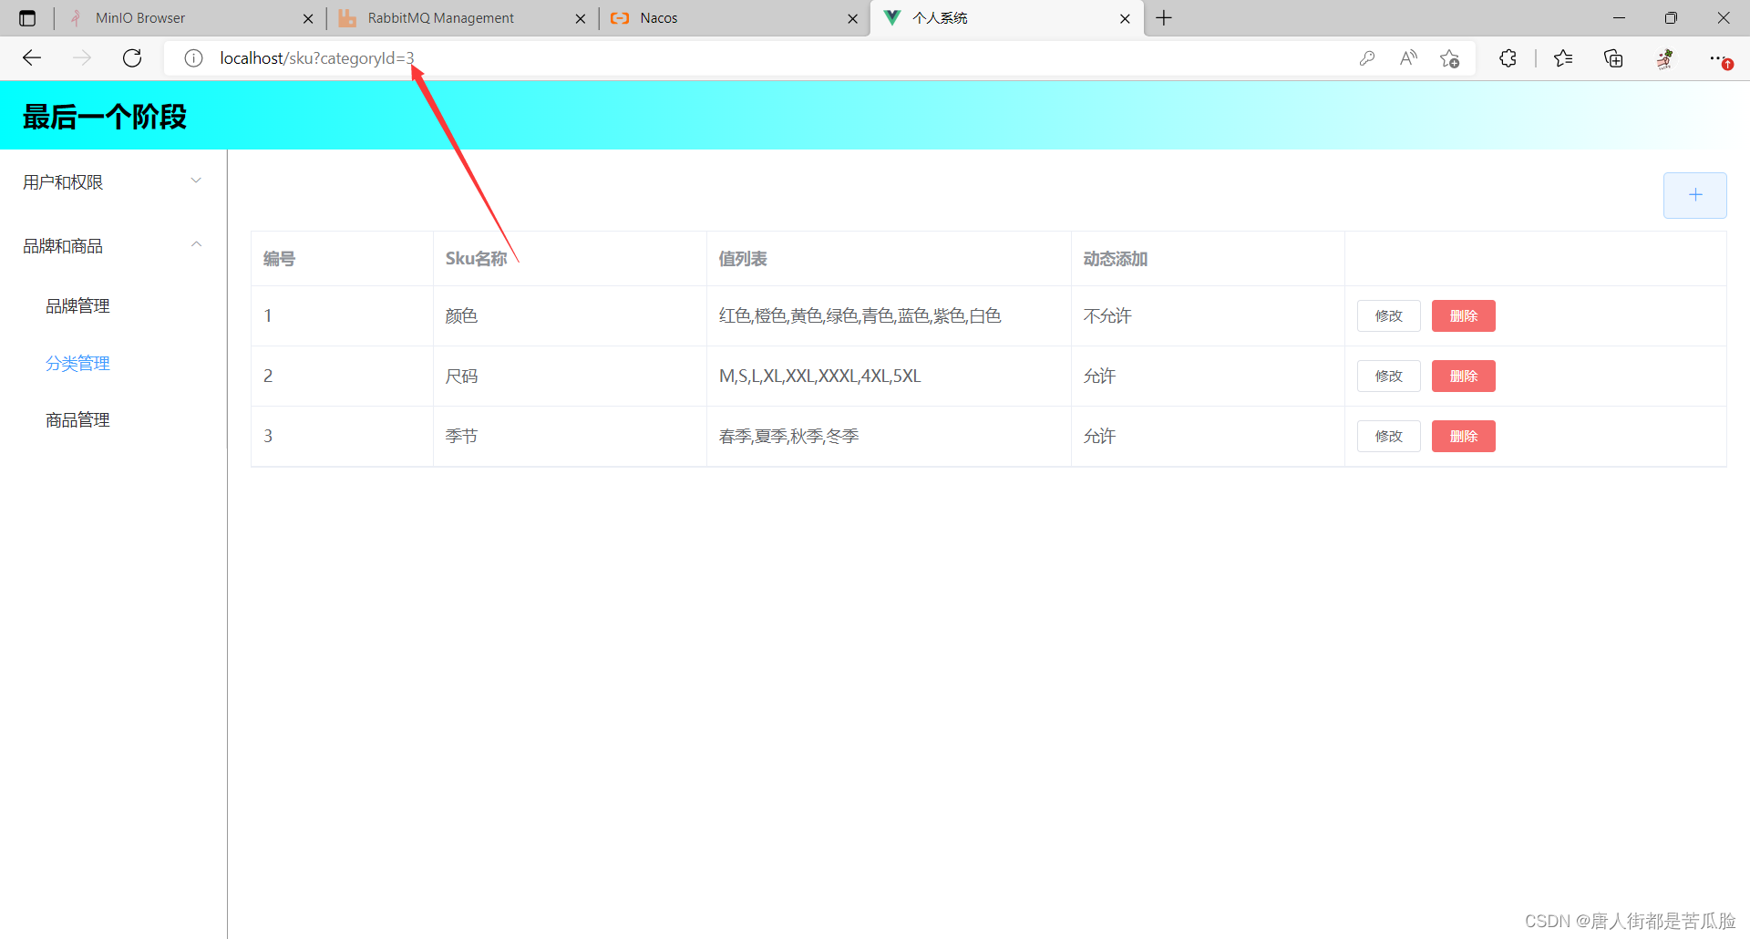
Task: Open the browser Extensions puzzle icon
Action: point(1508,58)
